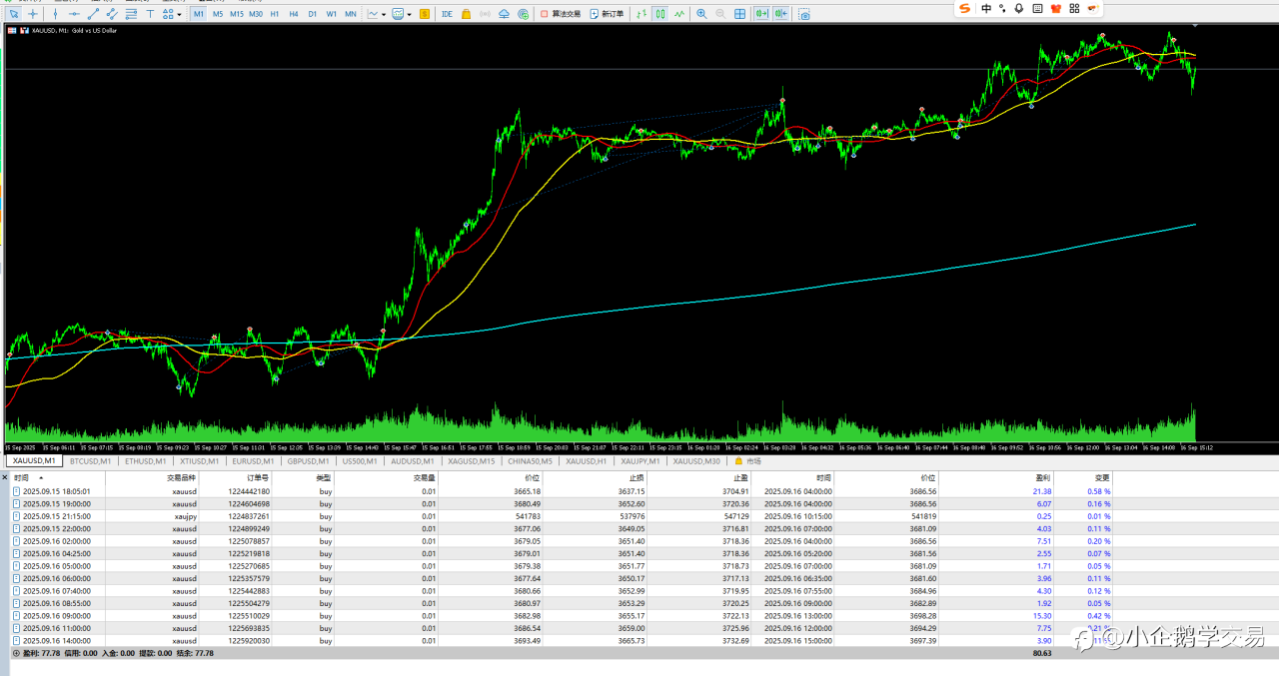Switch chart to M15 timeframe
Viewport: 1279px width, 676px height.
(x=237, y=14)
